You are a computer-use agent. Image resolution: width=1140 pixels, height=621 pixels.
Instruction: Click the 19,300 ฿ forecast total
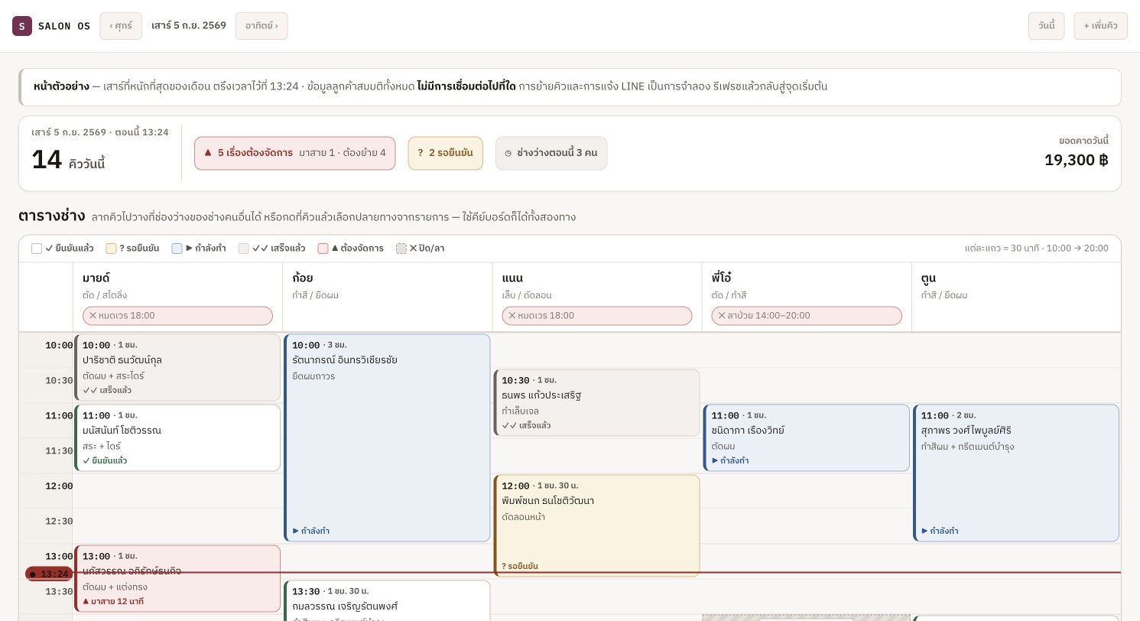[1076, 160]
